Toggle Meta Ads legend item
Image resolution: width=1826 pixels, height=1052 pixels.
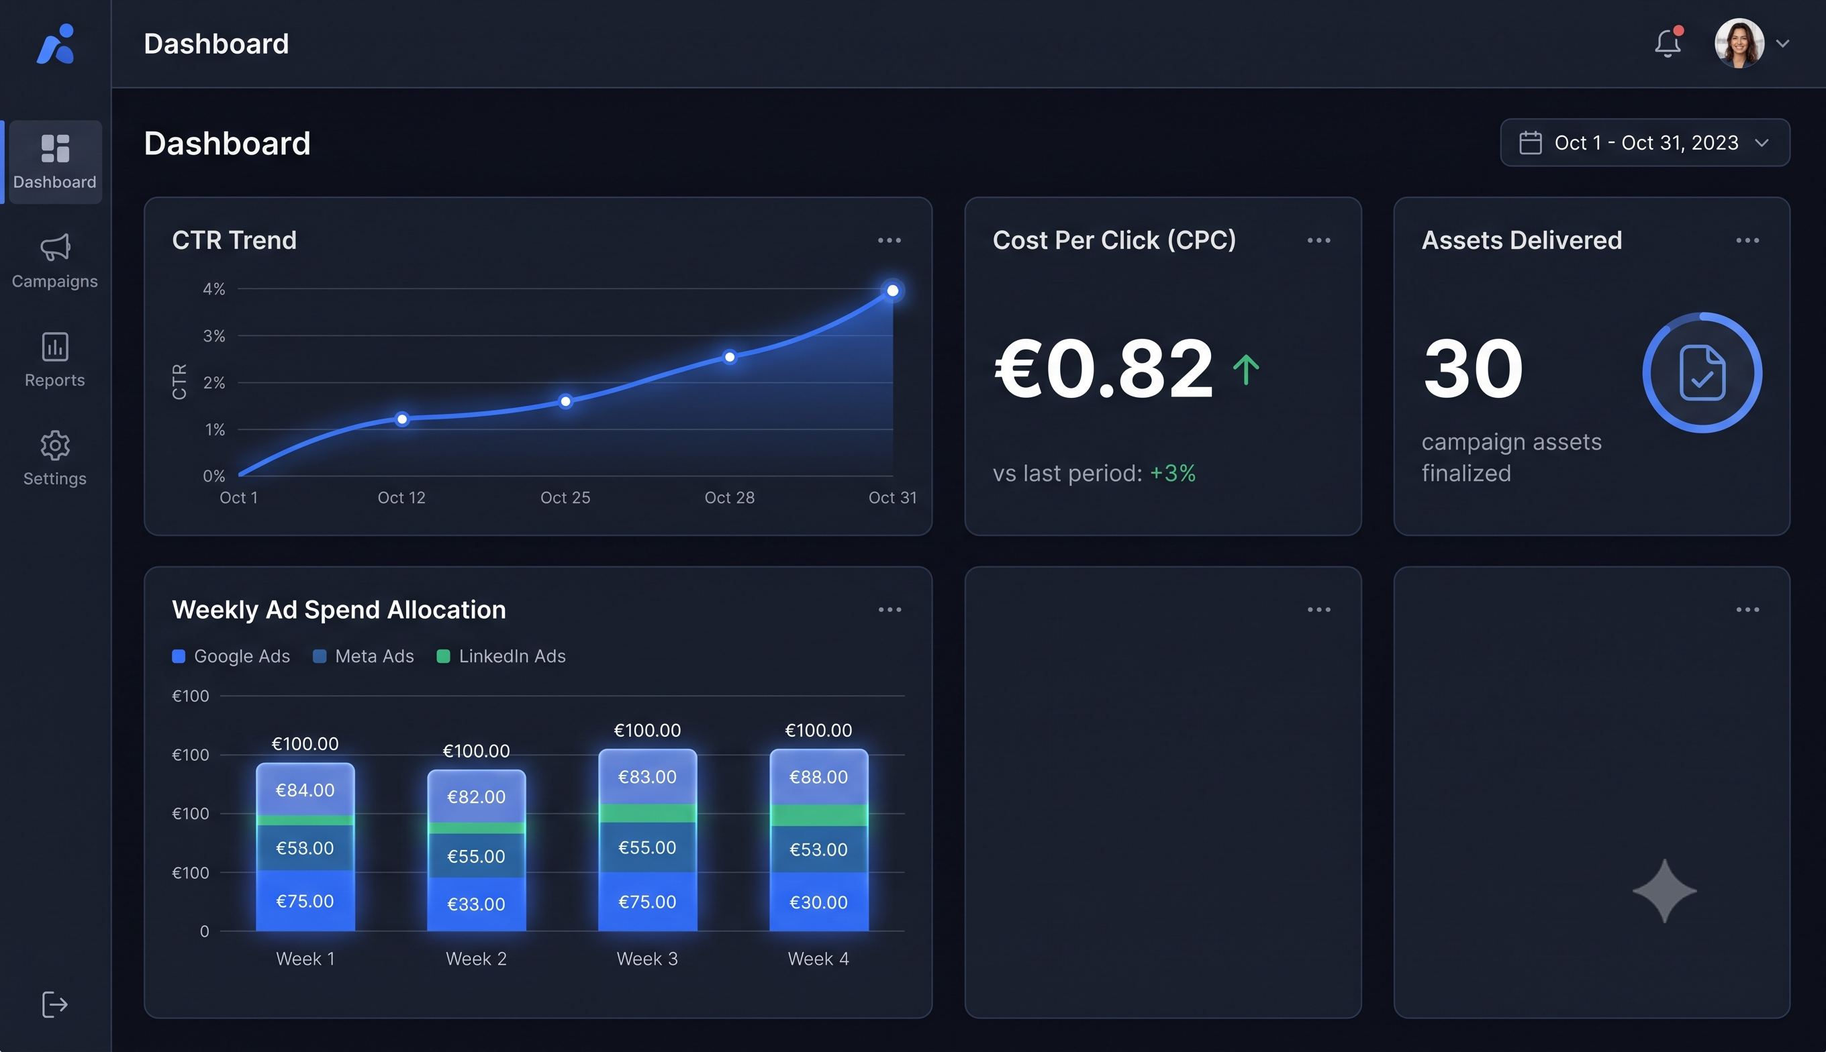(x=363, y=656)
